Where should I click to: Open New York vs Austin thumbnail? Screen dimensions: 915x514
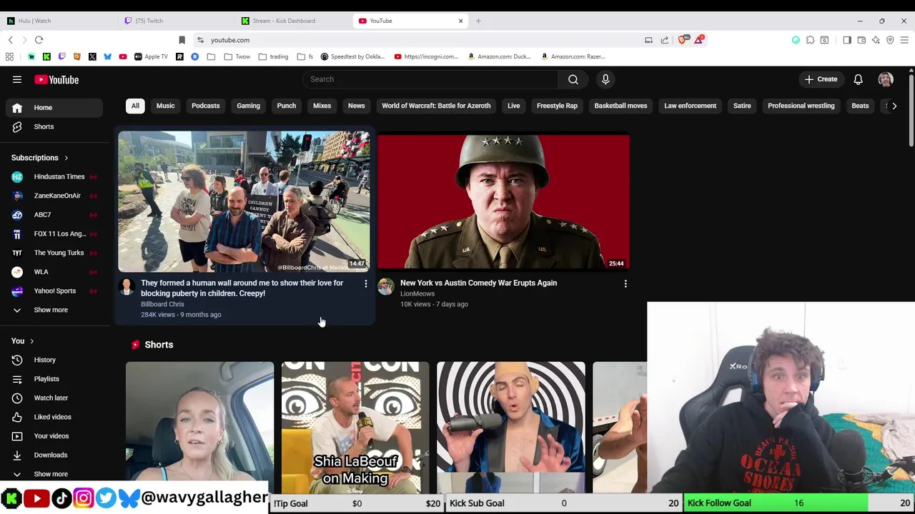[x=503, y=201]
